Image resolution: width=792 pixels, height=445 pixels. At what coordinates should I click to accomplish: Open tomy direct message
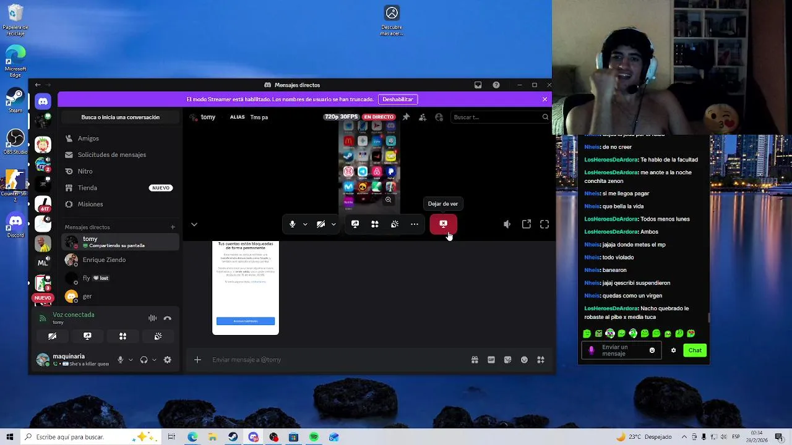pyautogui.click(x=121, y=242)
